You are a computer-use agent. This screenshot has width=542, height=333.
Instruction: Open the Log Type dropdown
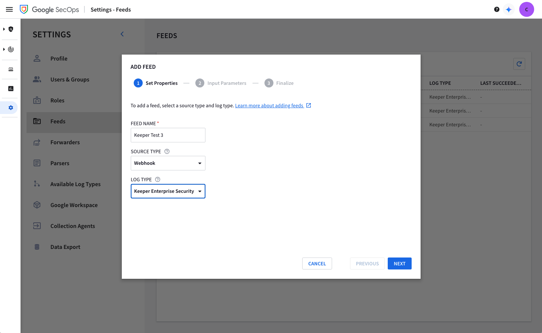[168, 191]
